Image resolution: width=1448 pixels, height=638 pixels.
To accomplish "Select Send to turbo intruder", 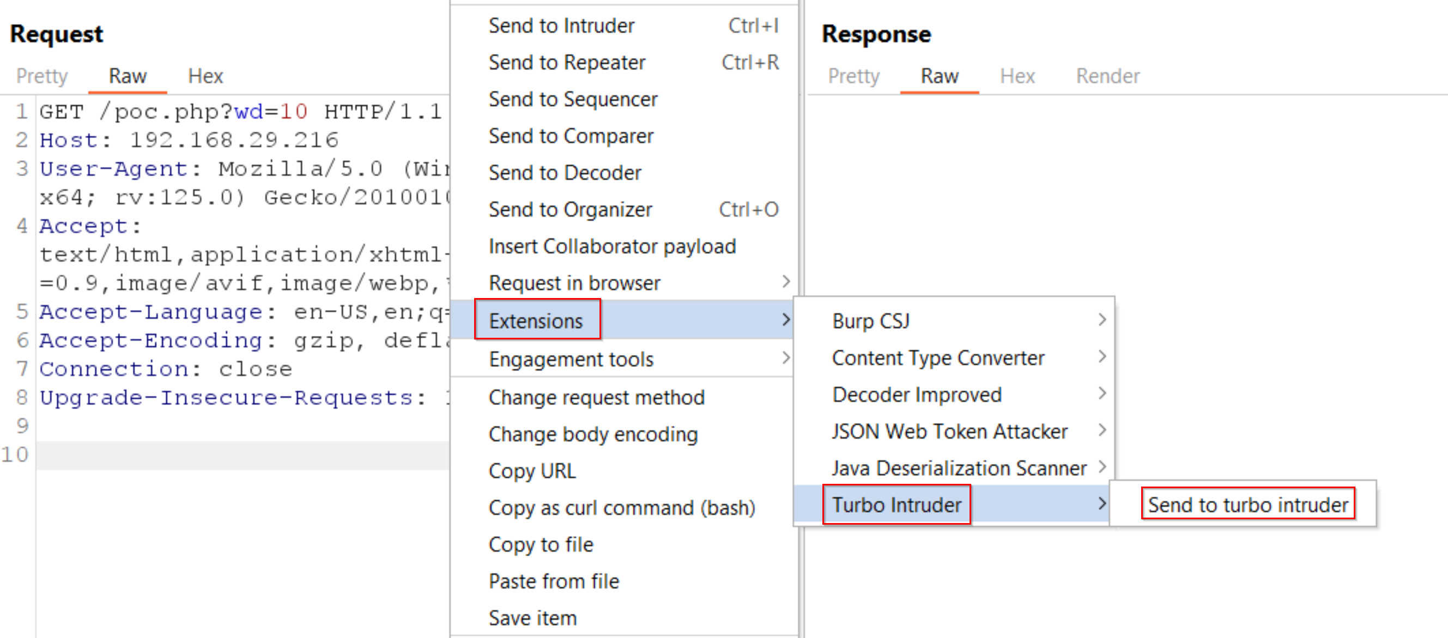I will click(x=1247, y=504).
